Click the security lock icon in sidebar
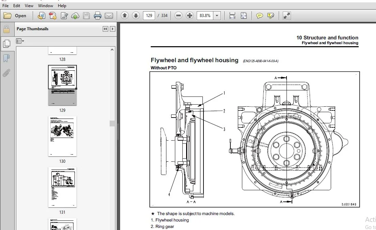The image size is (376, 230). pos(6,29)
